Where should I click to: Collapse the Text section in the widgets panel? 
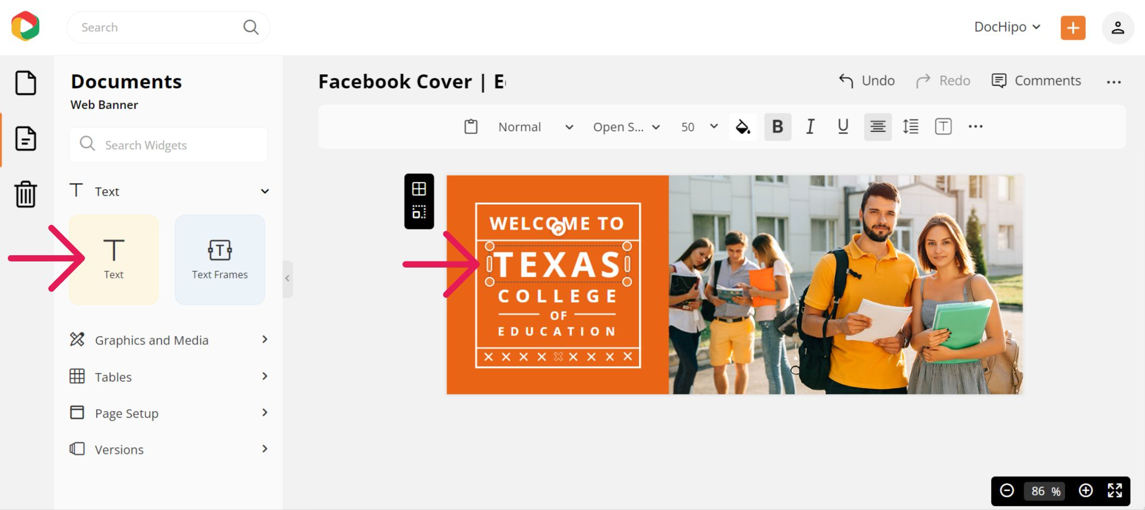pyautogui.click(x=265, y=191)
